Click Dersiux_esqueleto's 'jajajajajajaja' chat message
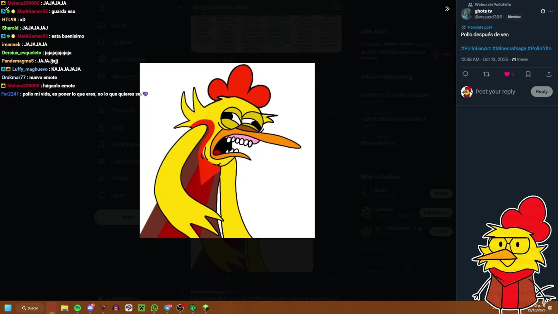Screen dimensions: 558x314 coord(37,53)
